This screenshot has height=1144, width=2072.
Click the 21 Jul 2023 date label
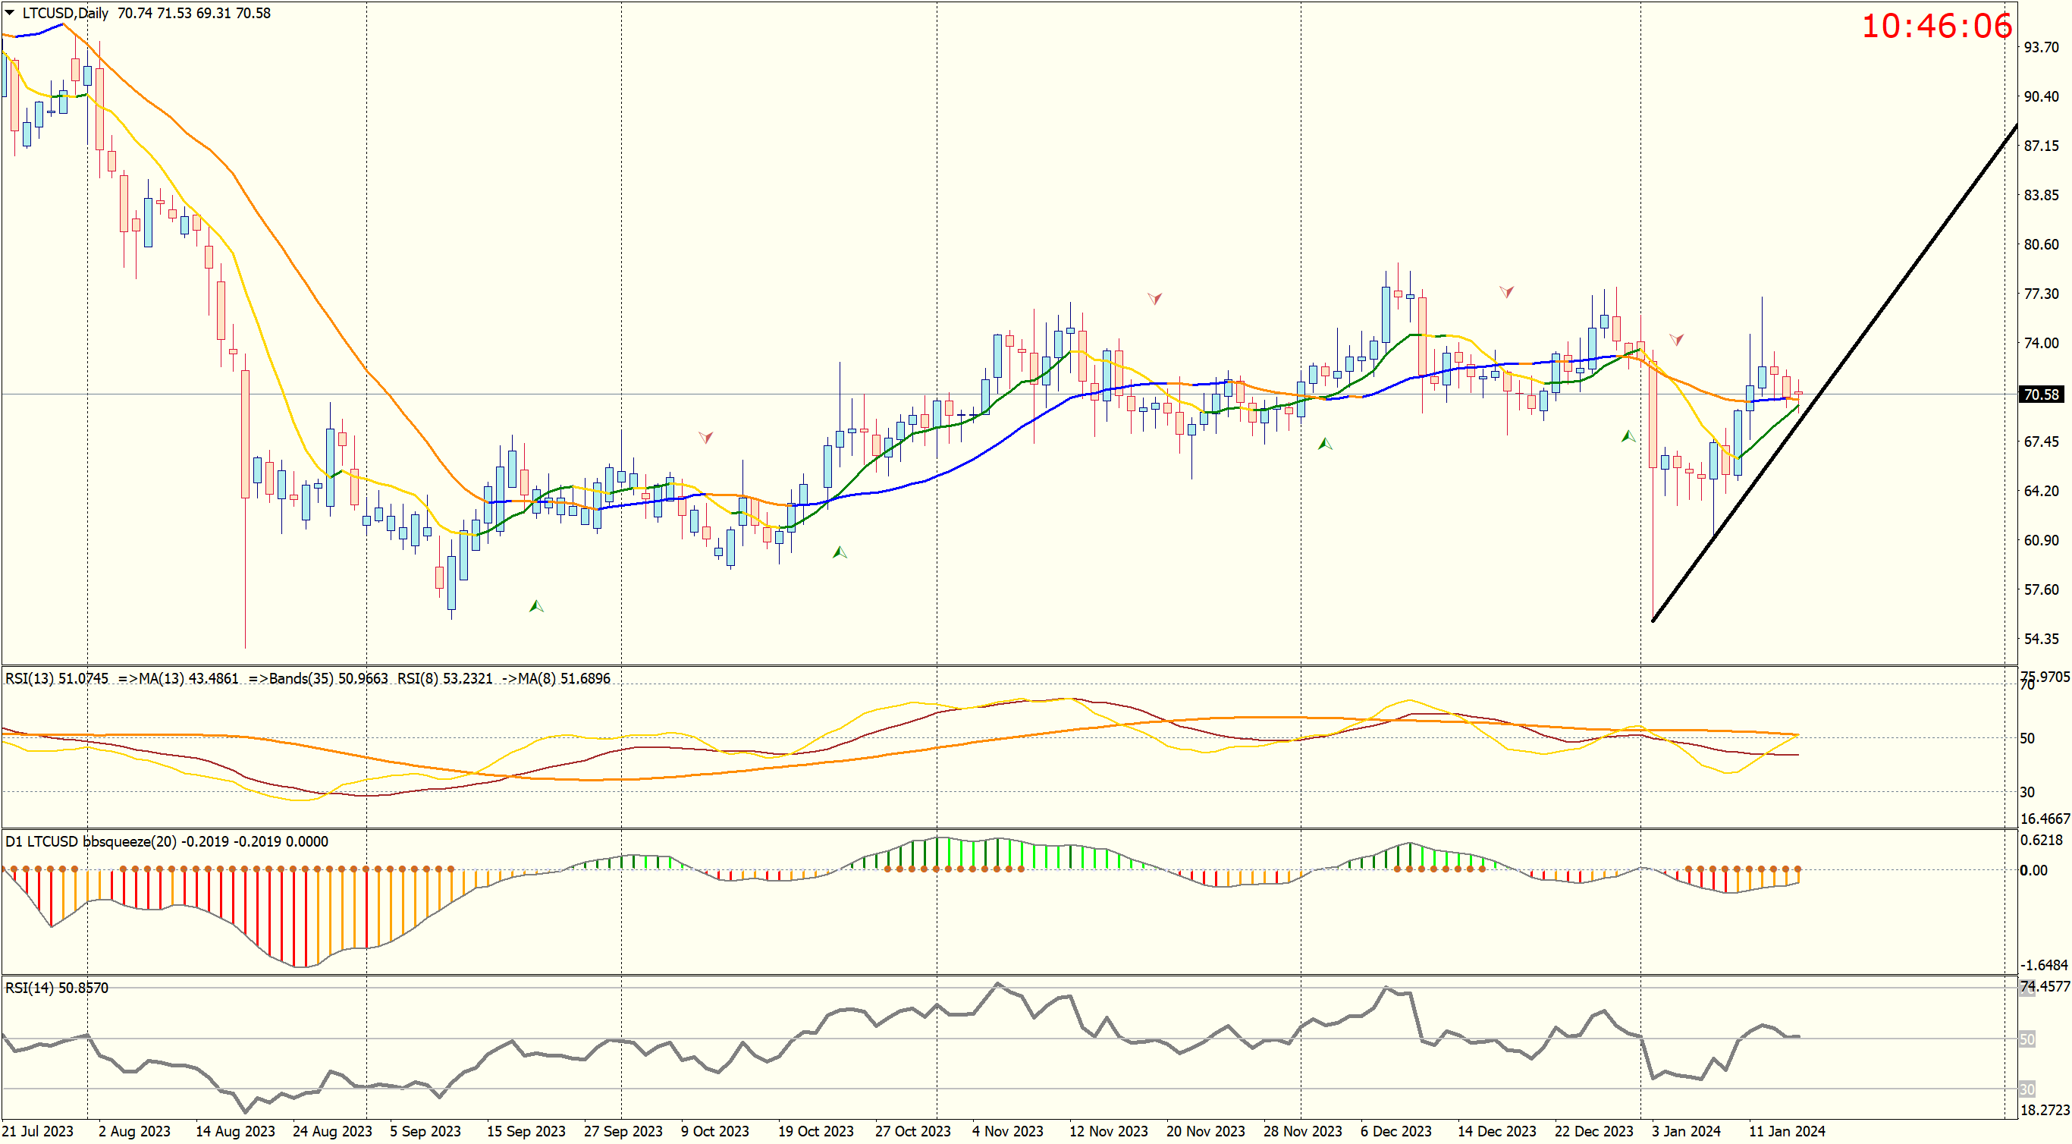[37, 1131]
